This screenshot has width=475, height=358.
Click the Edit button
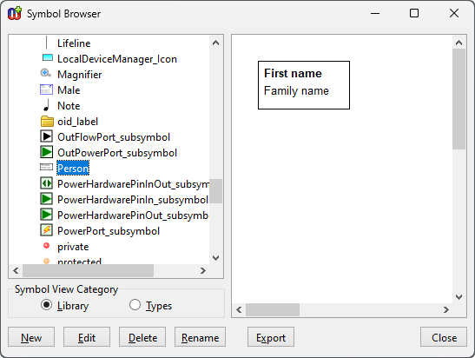coord(87,337)
